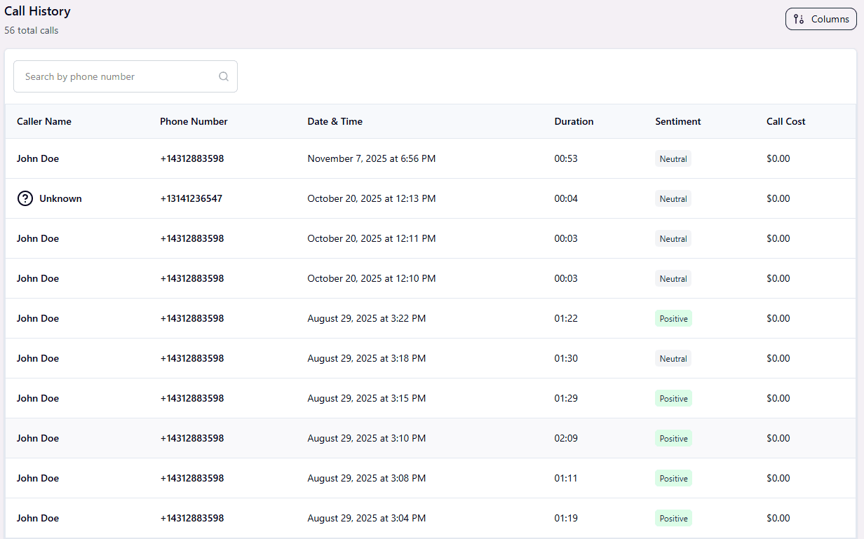Click the Phone Number column header

coord(194,121)
